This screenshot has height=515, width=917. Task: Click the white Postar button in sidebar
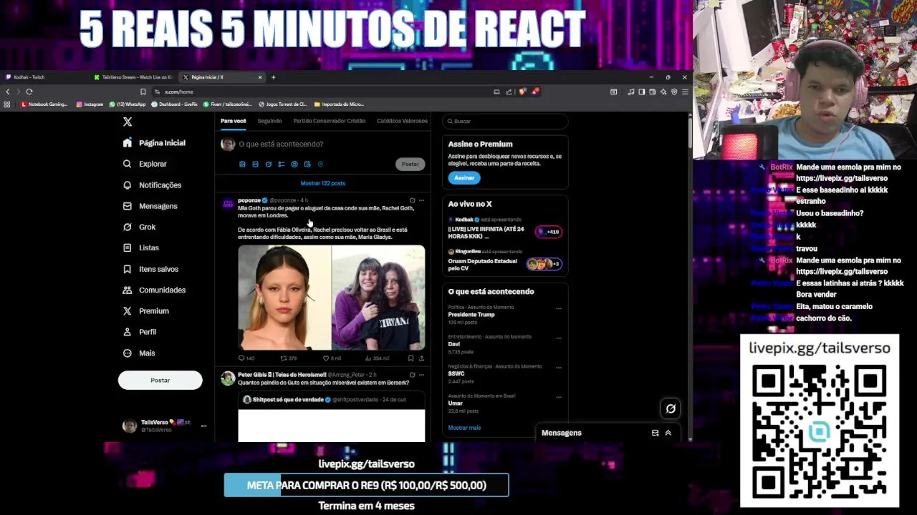coord(160,380)
